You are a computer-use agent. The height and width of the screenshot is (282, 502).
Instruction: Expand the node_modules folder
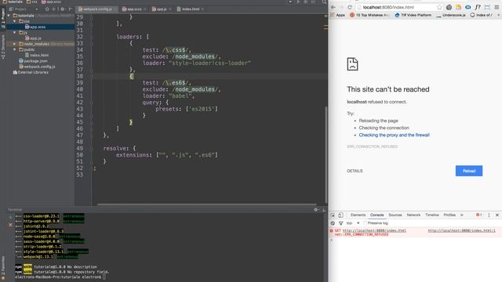tap(15, 44)
